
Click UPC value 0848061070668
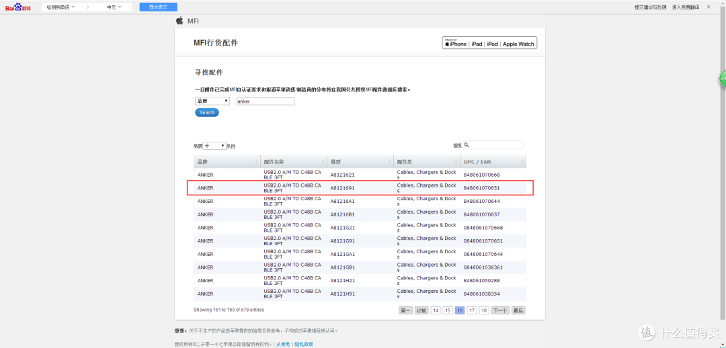[x=483, y=228]
